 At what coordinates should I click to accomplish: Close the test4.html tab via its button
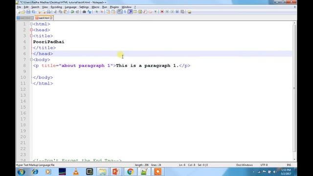click(51, 18)
